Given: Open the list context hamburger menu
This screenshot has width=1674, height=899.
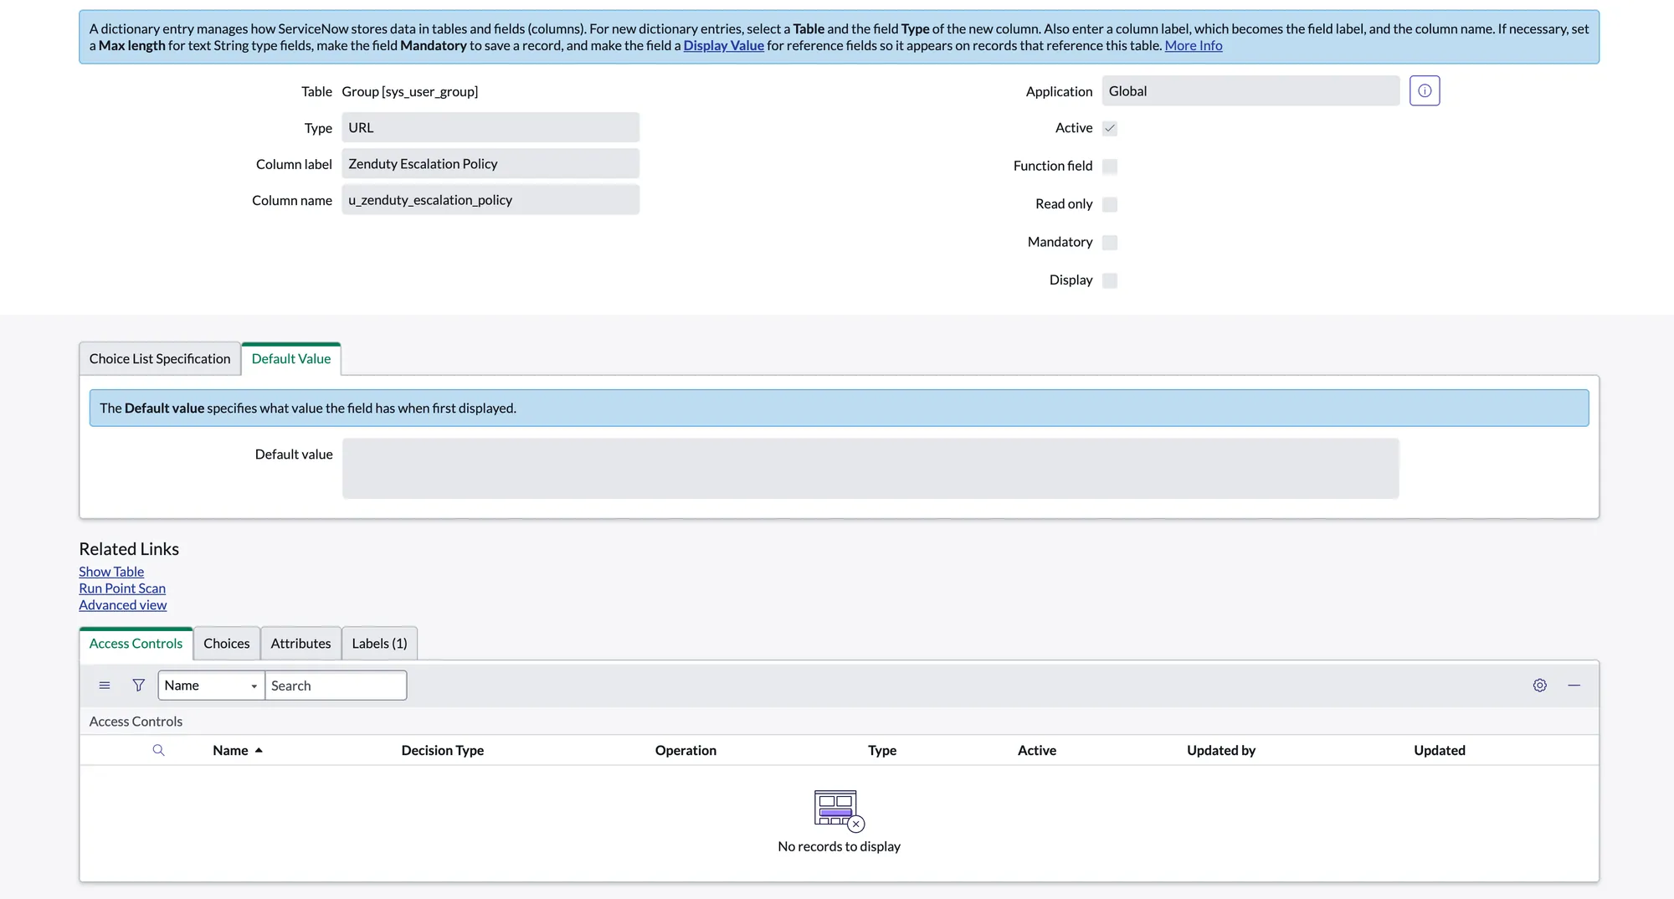Looking at the screenshot, I should 105,686.
